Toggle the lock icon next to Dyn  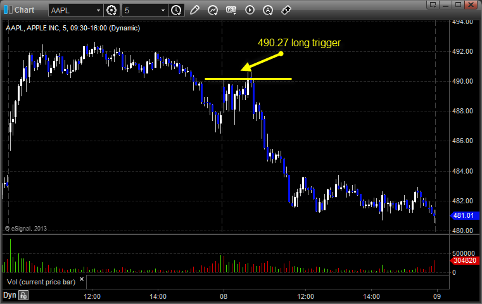click(23, 295)
